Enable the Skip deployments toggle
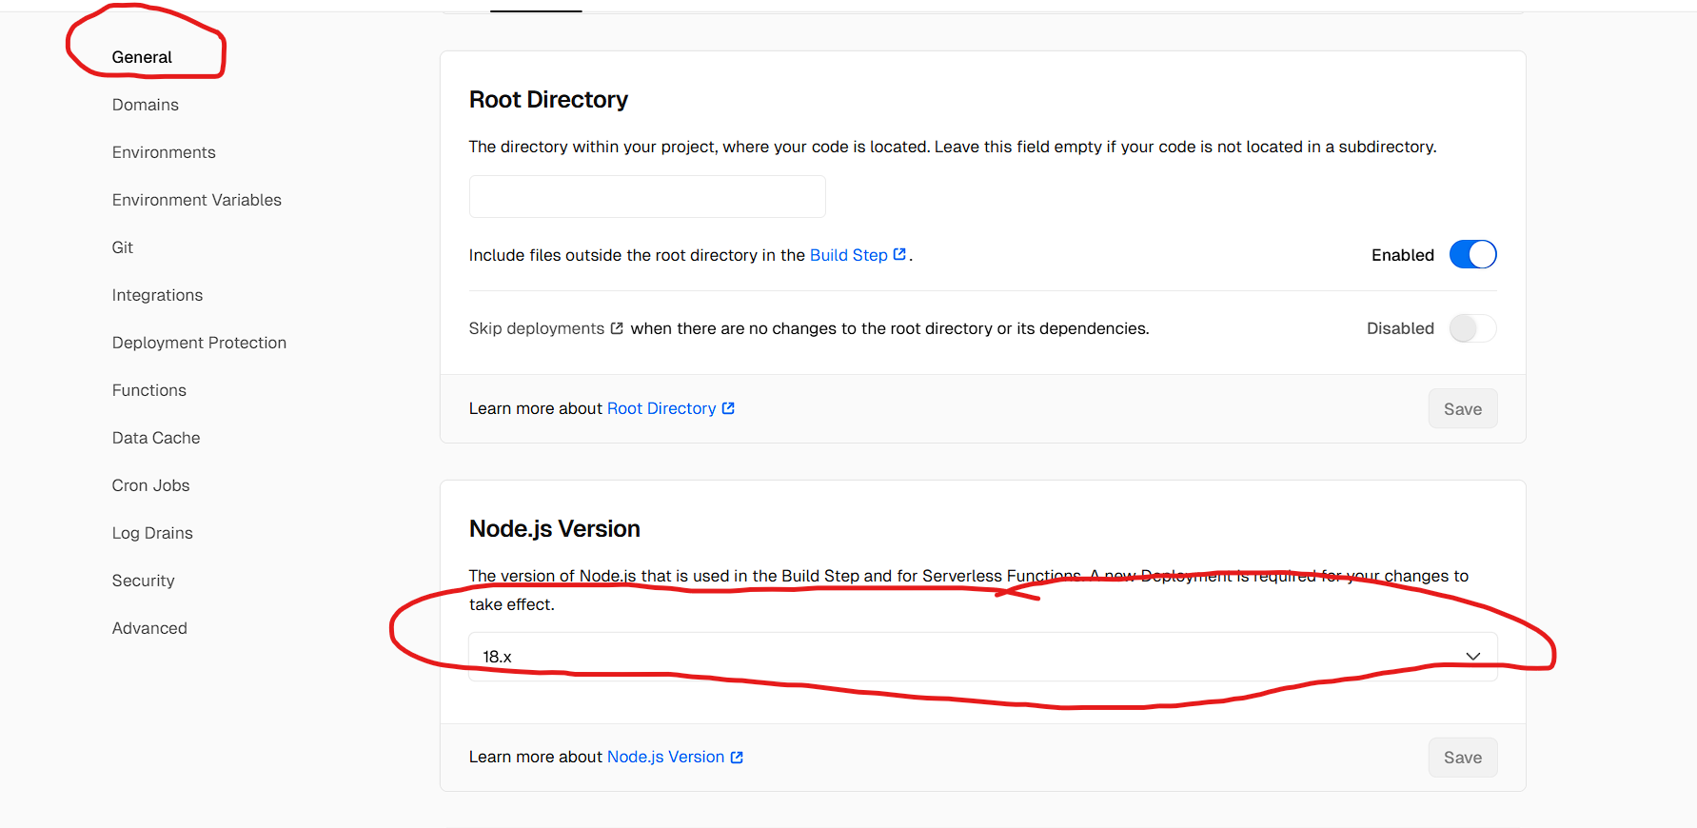This screenshot has height=828, width=1697. click(1472, 328)
